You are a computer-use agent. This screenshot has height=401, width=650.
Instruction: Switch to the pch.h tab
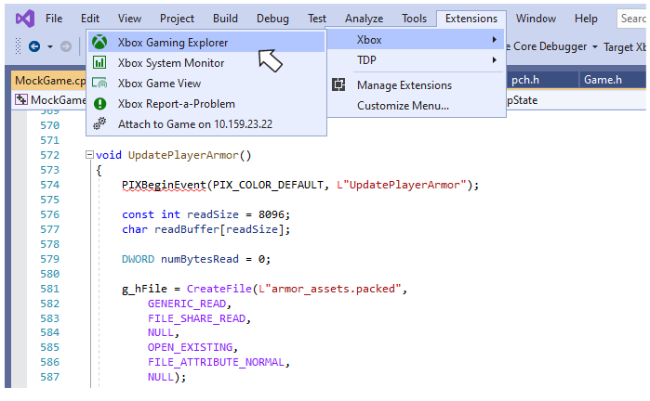542,80
